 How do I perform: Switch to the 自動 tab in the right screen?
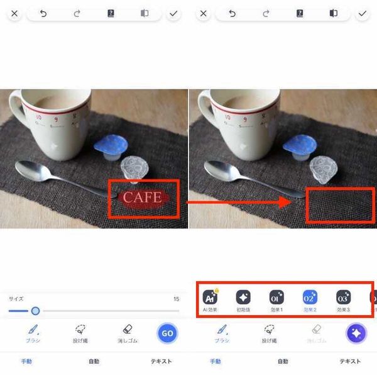[283, 361]
